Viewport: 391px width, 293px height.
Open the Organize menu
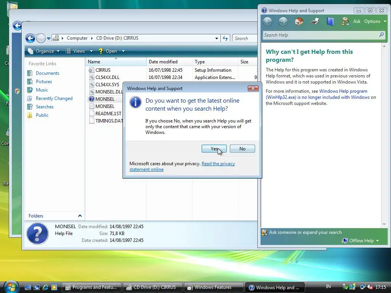click(44, 51)
